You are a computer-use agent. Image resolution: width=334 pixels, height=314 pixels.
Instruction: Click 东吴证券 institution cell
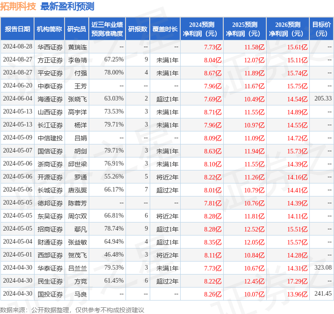[50, 216]
